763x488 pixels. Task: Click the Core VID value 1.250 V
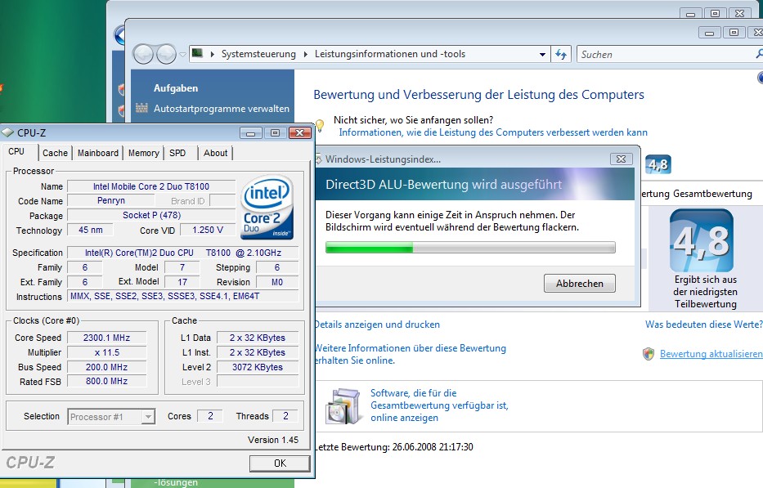coord(208,230)
